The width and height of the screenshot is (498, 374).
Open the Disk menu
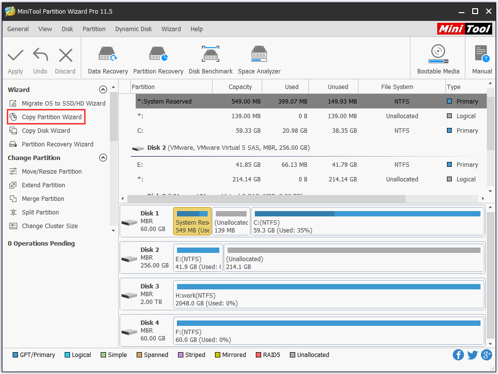click(x=67, y=29)
